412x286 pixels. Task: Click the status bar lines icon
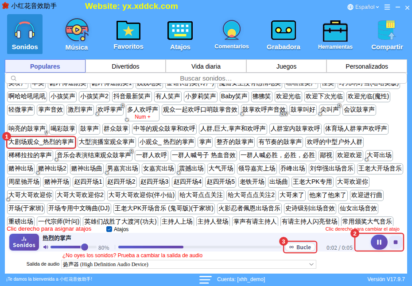coord(205,279)
